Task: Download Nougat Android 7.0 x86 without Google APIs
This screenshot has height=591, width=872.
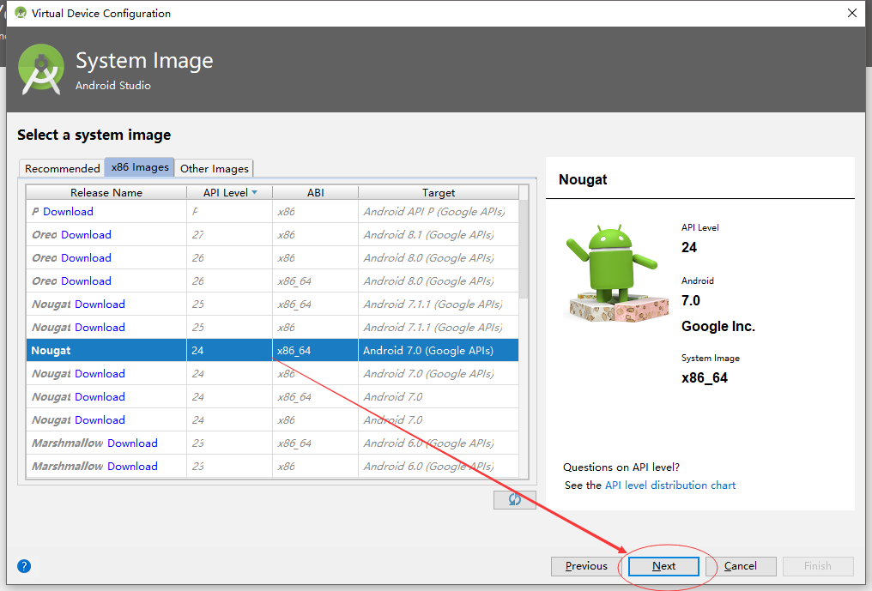Action: tap(100, 419)
